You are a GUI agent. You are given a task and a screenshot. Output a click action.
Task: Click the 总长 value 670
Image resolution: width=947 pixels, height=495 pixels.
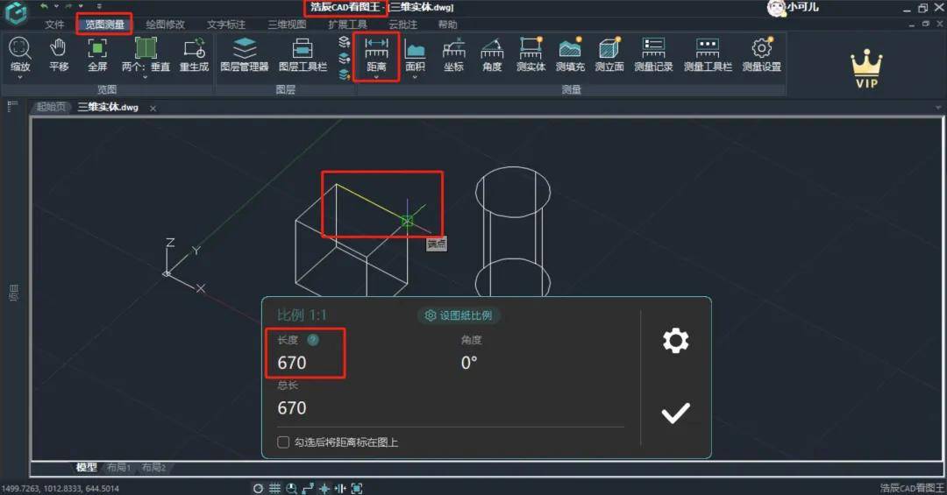point(292,408)
